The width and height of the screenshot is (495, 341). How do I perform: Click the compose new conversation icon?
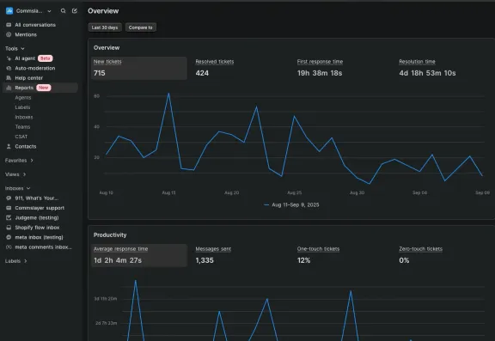click(x=75, y=10)
